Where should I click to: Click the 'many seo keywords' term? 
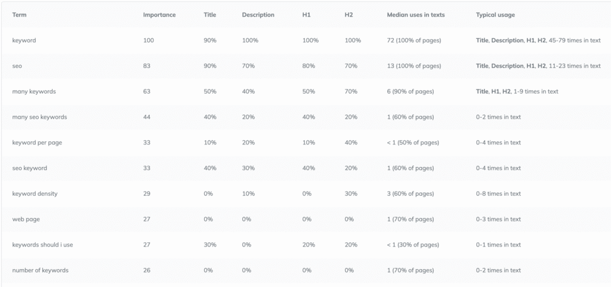pyautogui.click(x=39, y=117)
